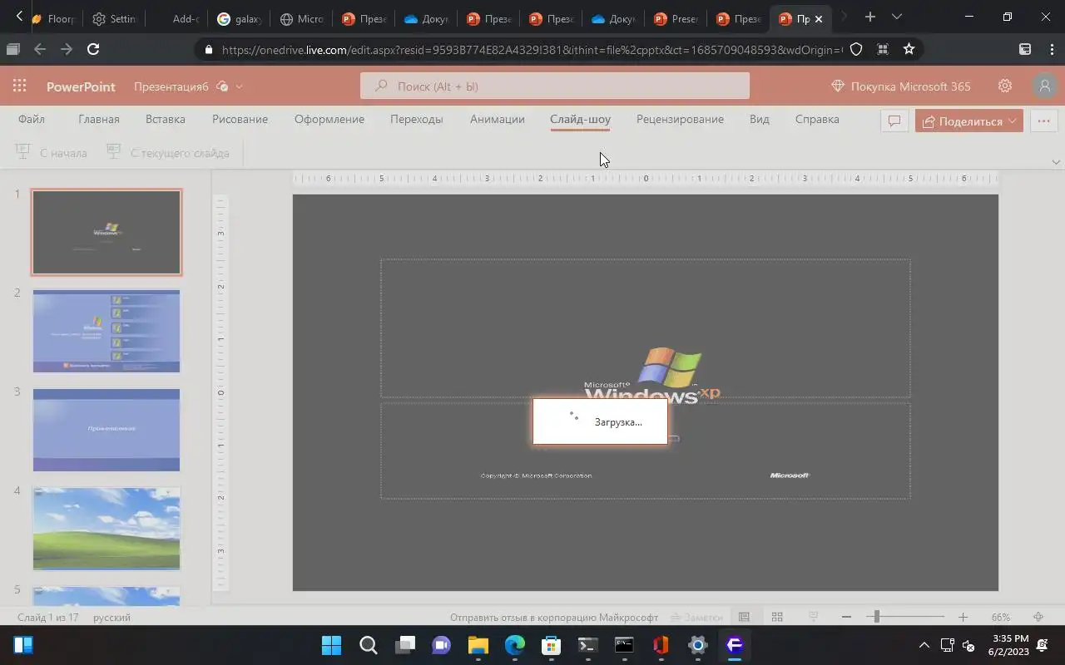Open the Brave shields icon in address bar
Viewport: 1065px width, 665px height.
tap(856, 49)
